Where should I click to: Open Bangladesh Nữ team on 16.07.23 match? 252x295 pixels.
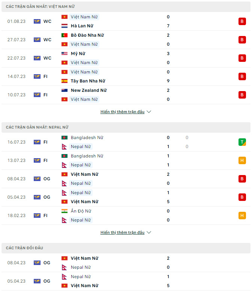tap(87, 138)
